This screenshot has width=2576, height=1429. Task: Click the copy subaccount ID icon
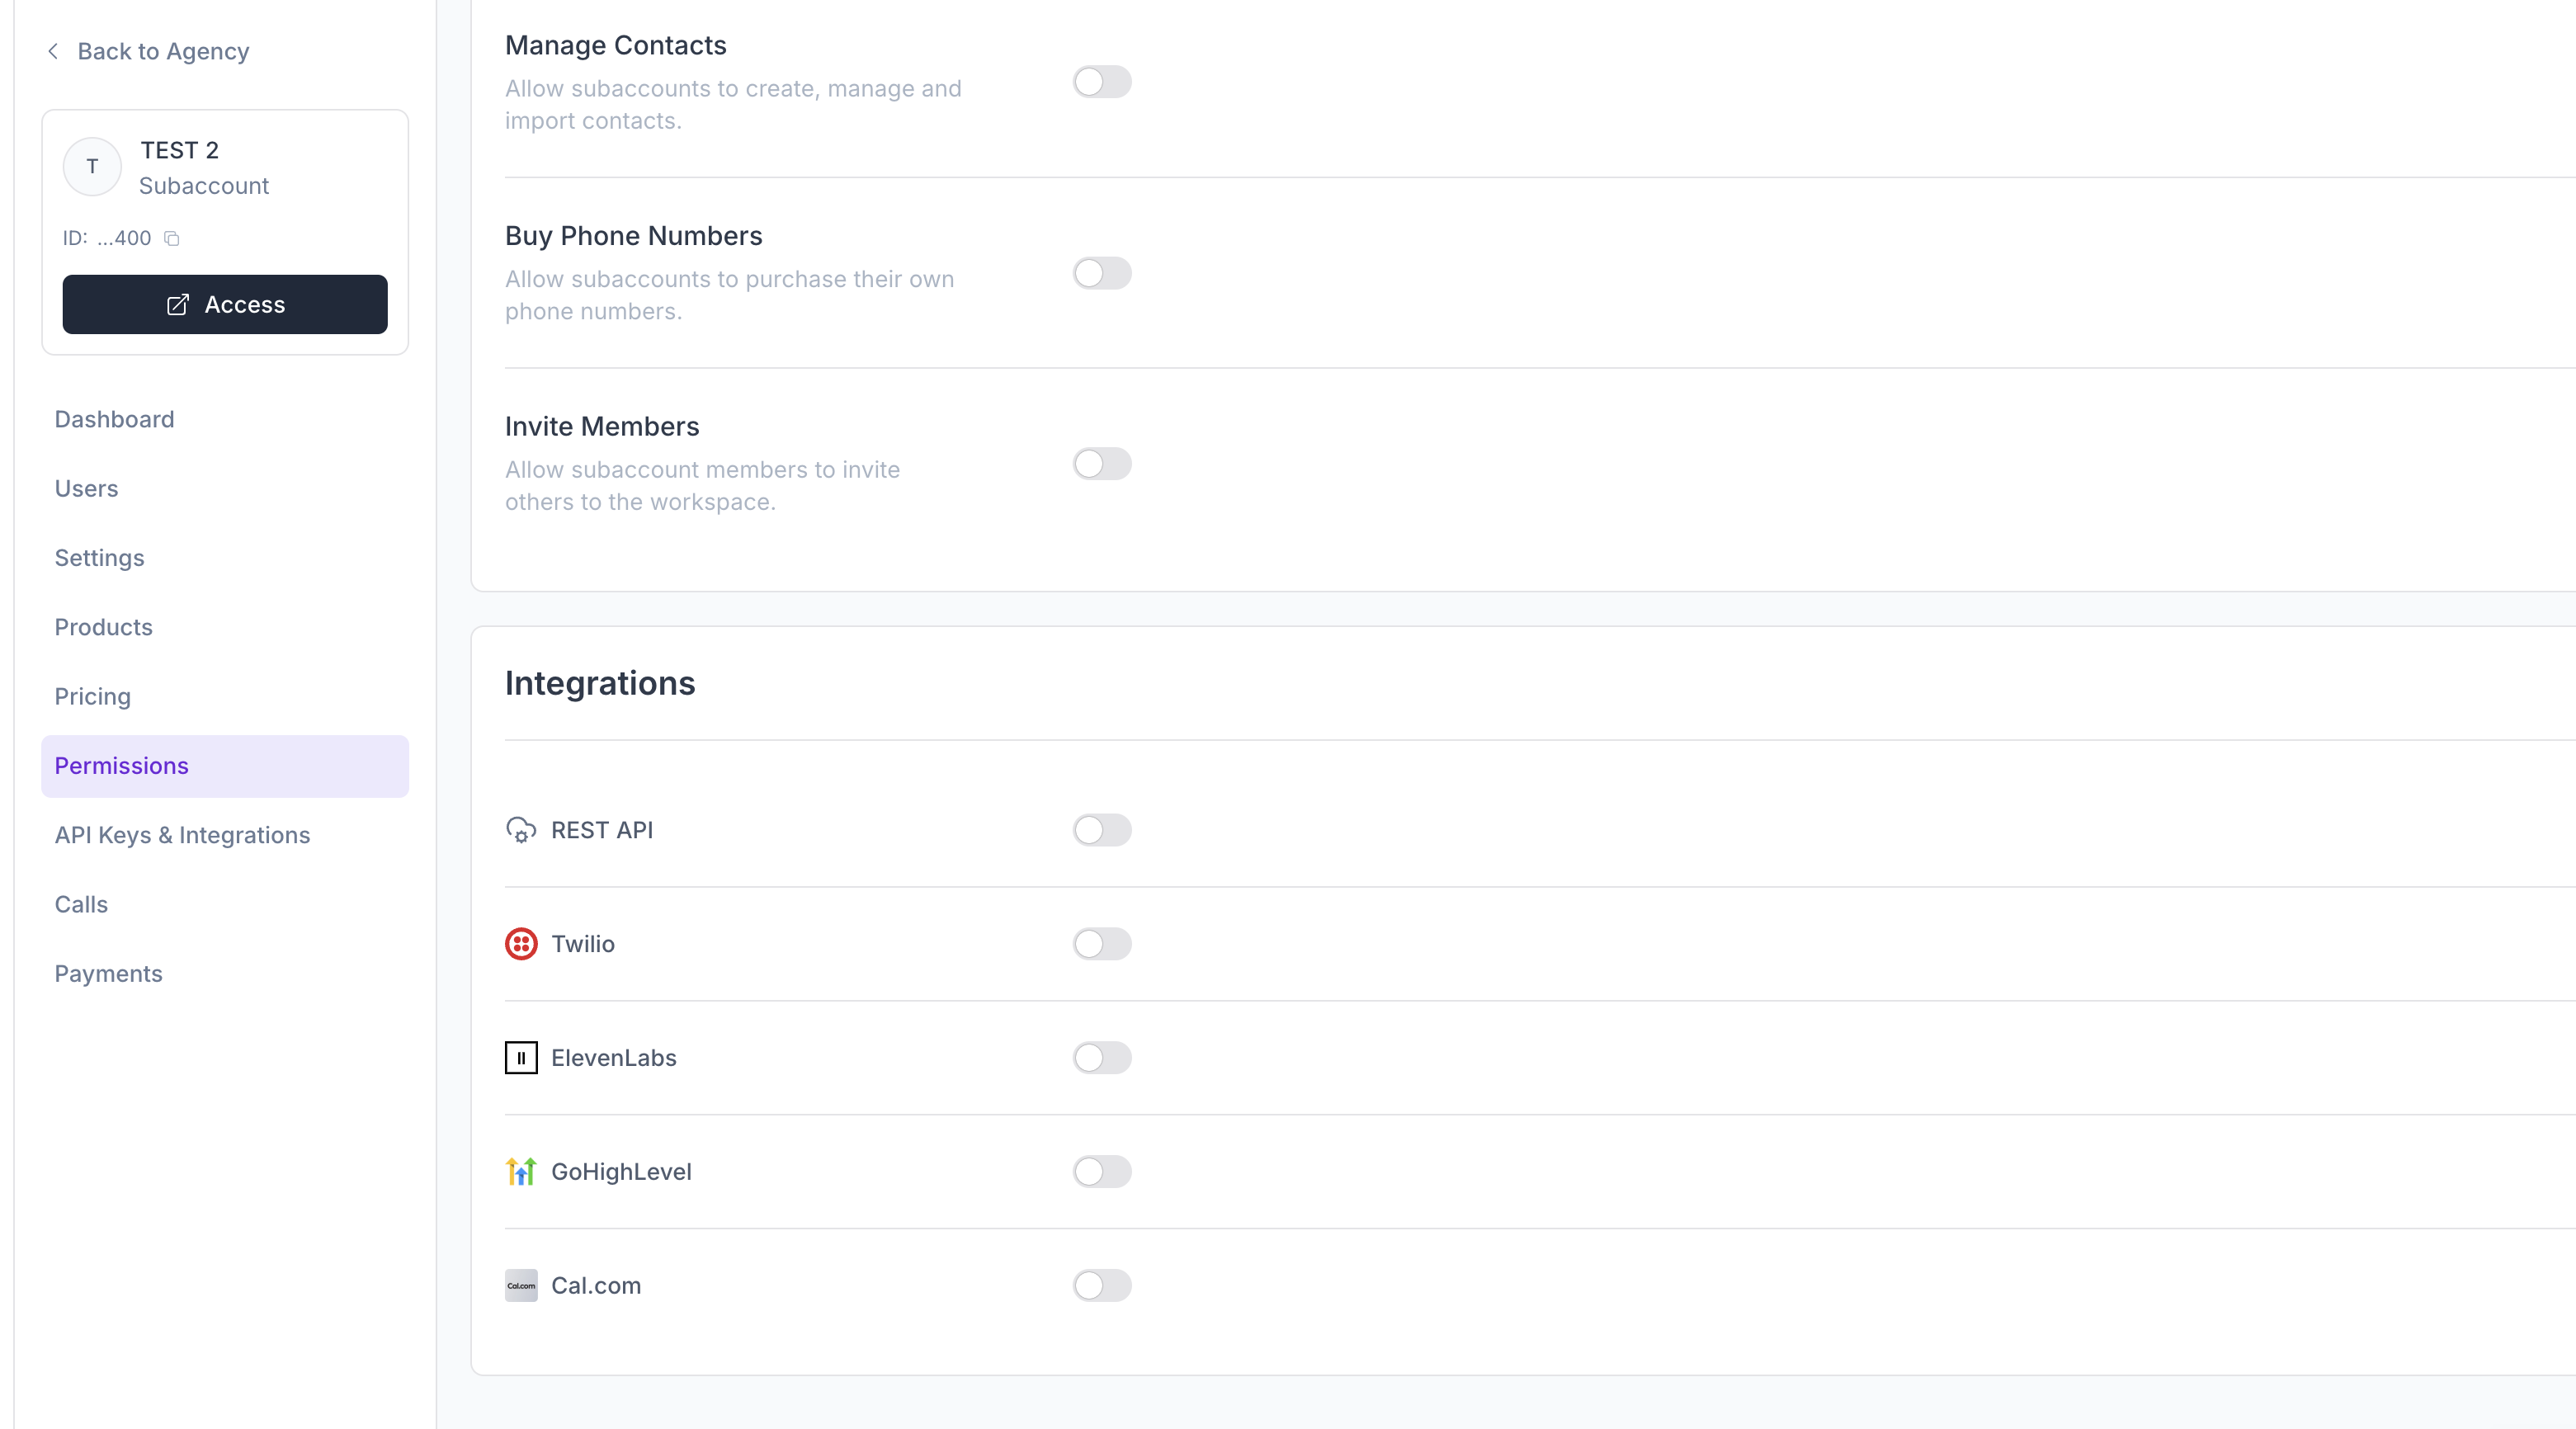tap(172, 238)
